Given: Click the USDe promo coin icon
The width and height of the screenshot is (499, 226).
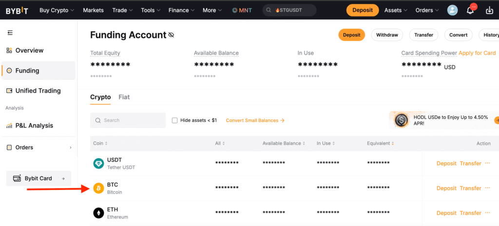Looking at the screenshot, I should coord(402,120).
